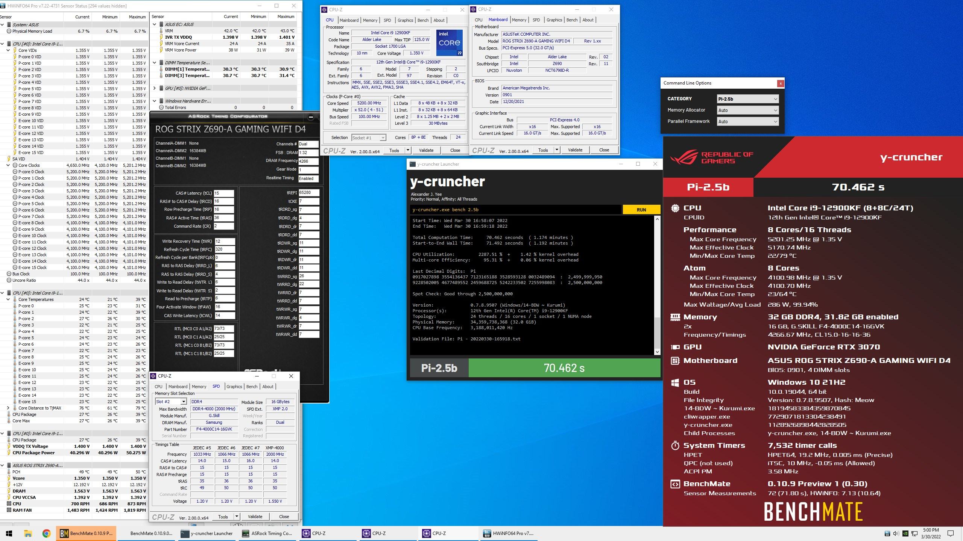Click the y-cruncher output vertical scrollbar

click(x=657, y=286)
